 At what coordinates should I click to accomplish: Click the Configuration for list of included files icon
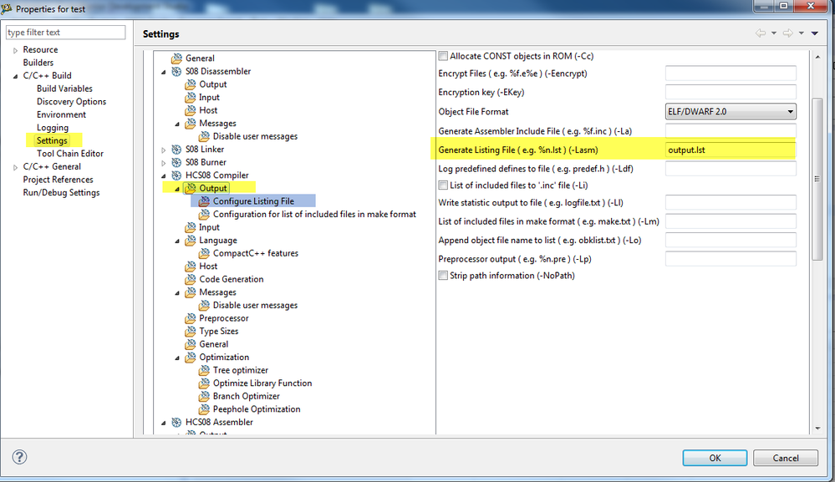click(204, 215)
